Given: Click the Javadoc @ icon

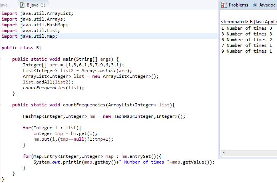Looking at the screenshot, I should point(255,5).
